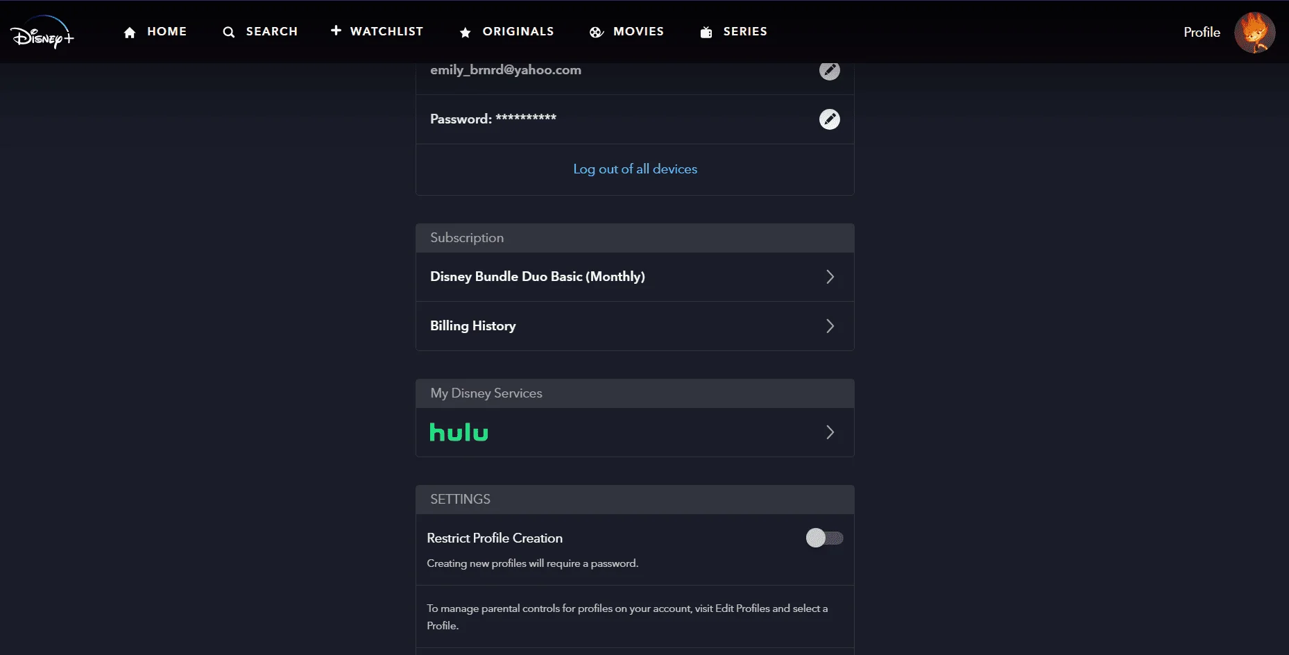Open ORIGINALS navigation item
The height and width of the screenshot is (655, 1289).
point(518,31)
